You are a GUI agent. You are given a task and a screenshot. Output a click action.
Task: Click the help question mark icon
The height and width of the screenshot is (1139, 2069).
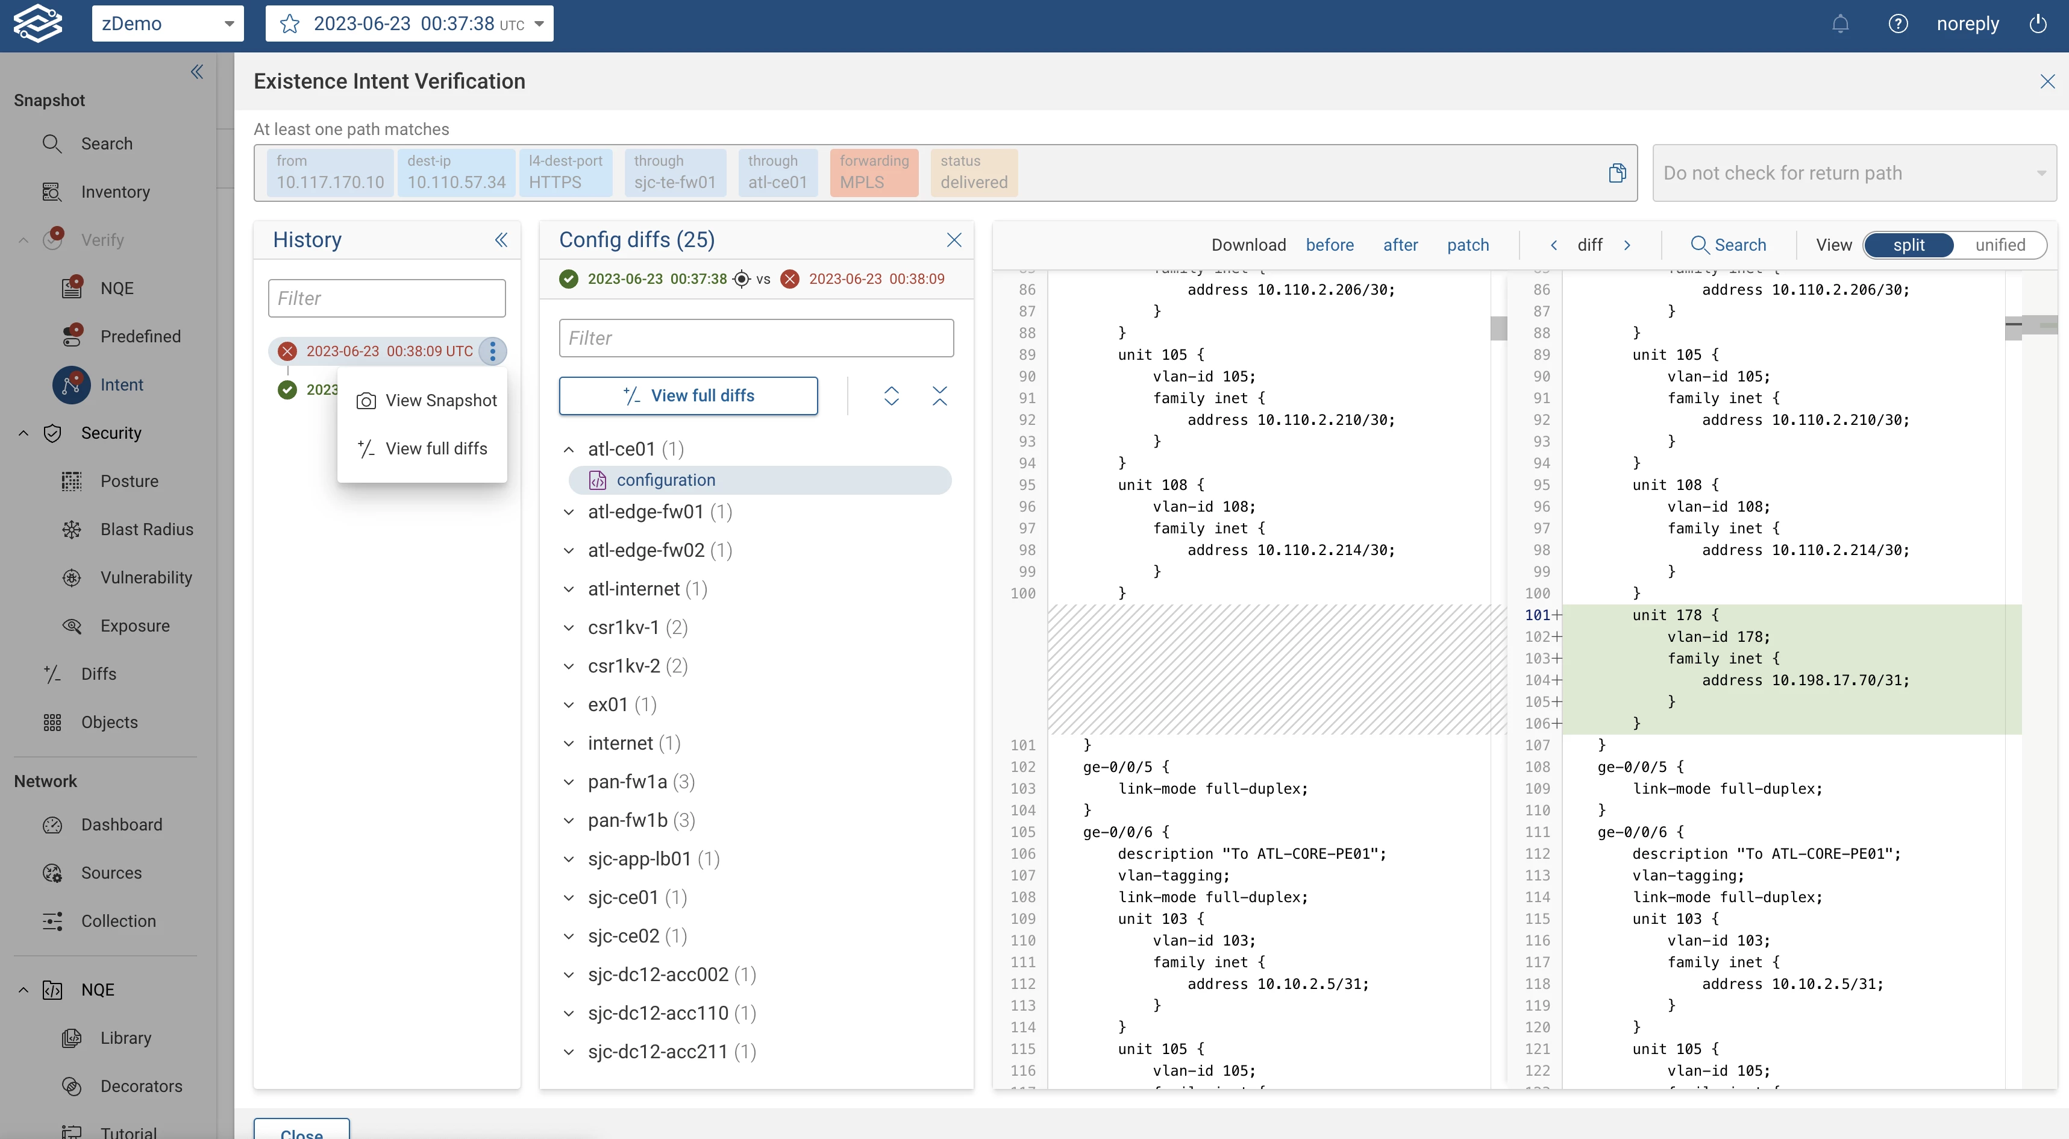click(x=1897, y=24)
